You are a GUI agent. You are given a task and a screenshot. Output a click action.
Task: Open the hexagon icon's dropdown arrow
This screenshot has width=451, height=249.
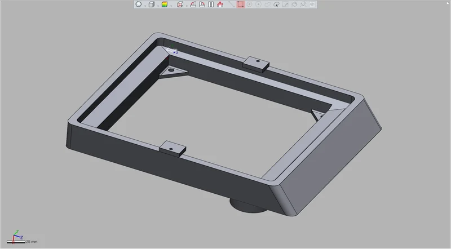145,6
